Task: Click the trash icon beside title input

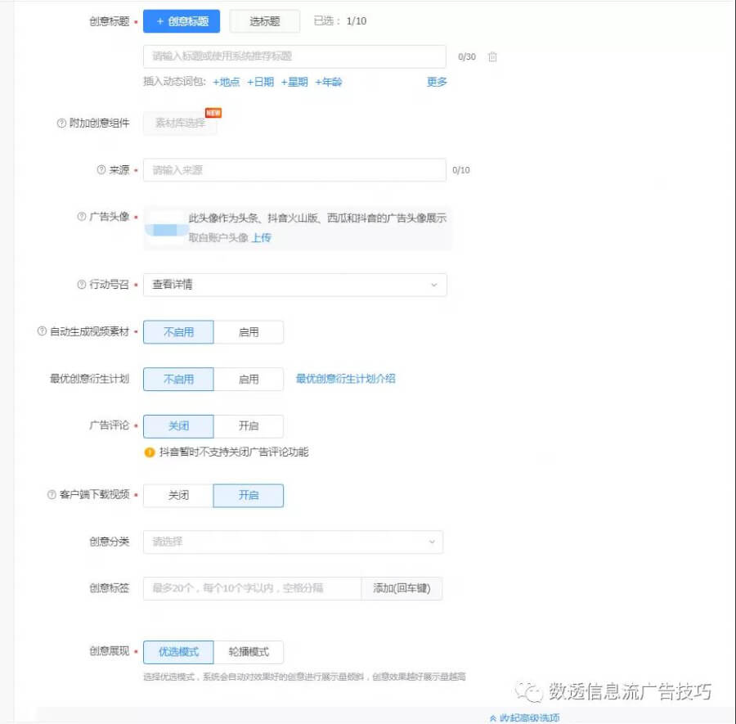Action: [x=492, y=57]
